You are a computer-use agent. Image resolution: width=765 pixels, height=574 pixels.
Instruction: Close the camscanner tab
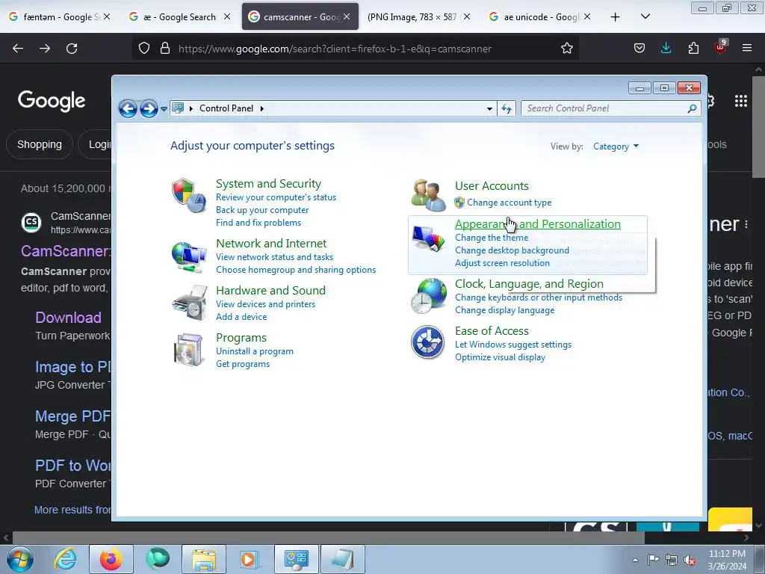pos(347,16)
